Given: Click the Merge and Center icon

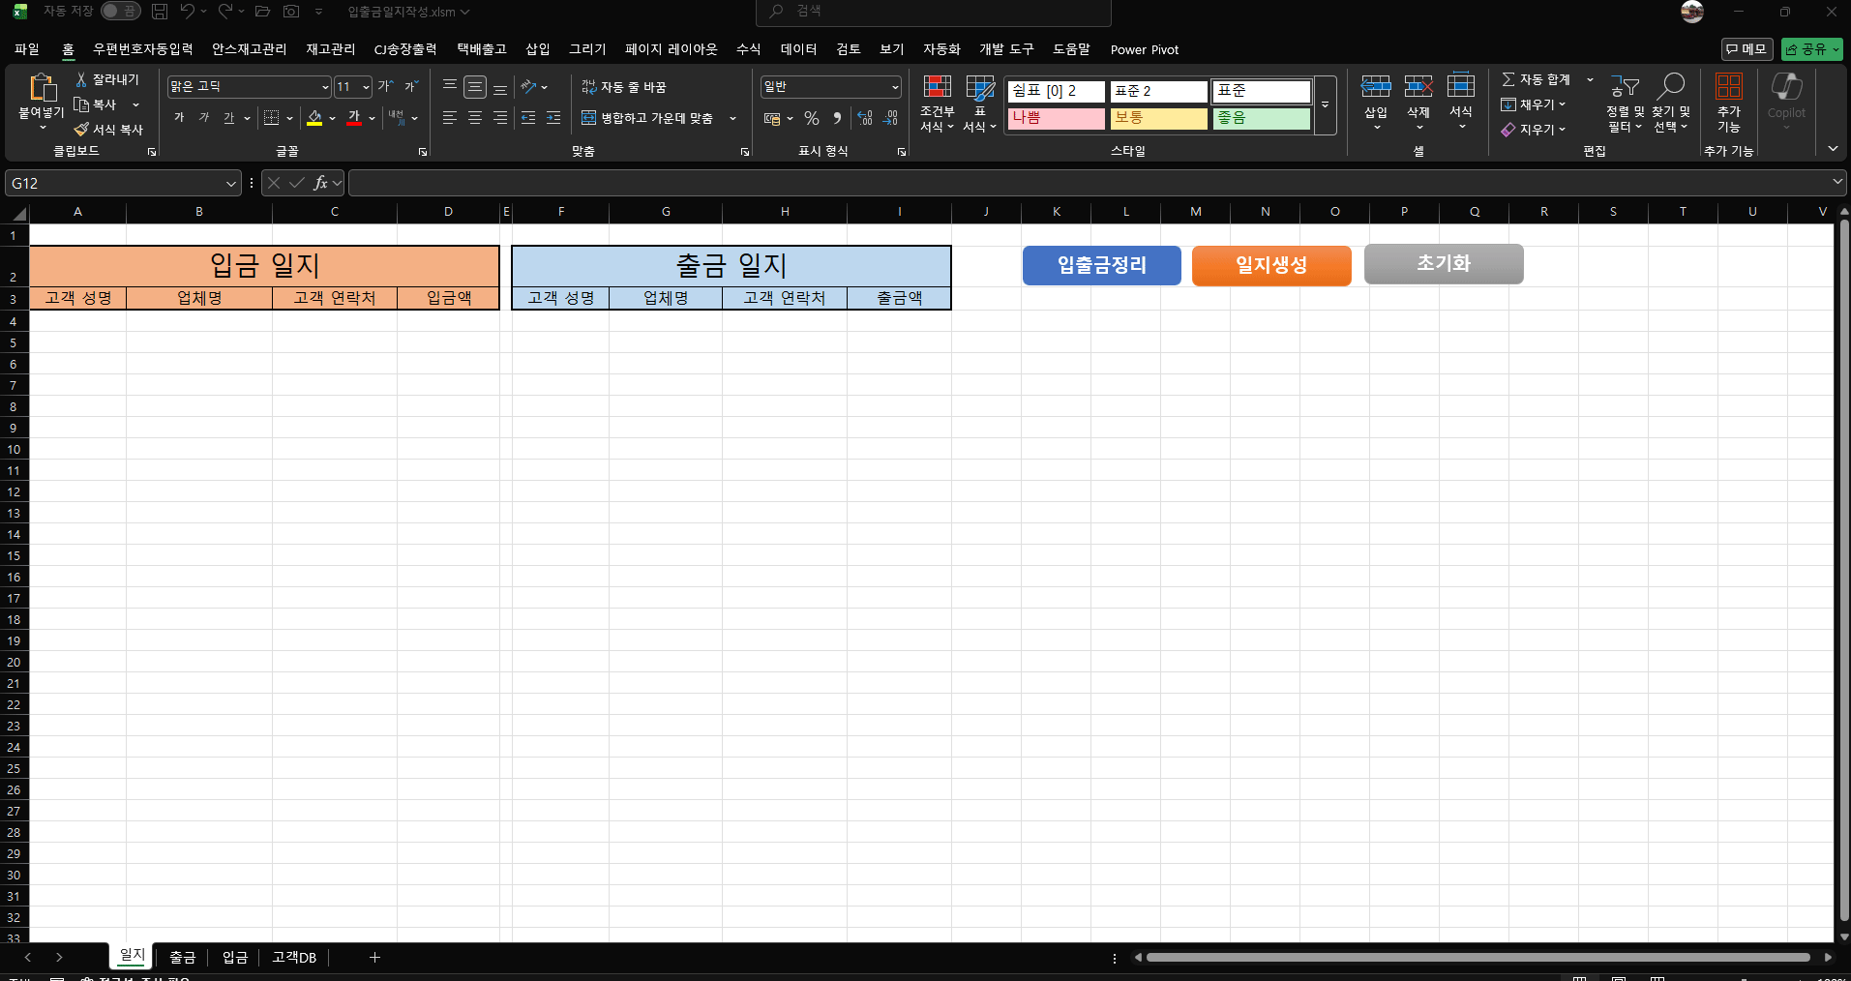Looking at the screenshot, I should (x=588, y=118).
